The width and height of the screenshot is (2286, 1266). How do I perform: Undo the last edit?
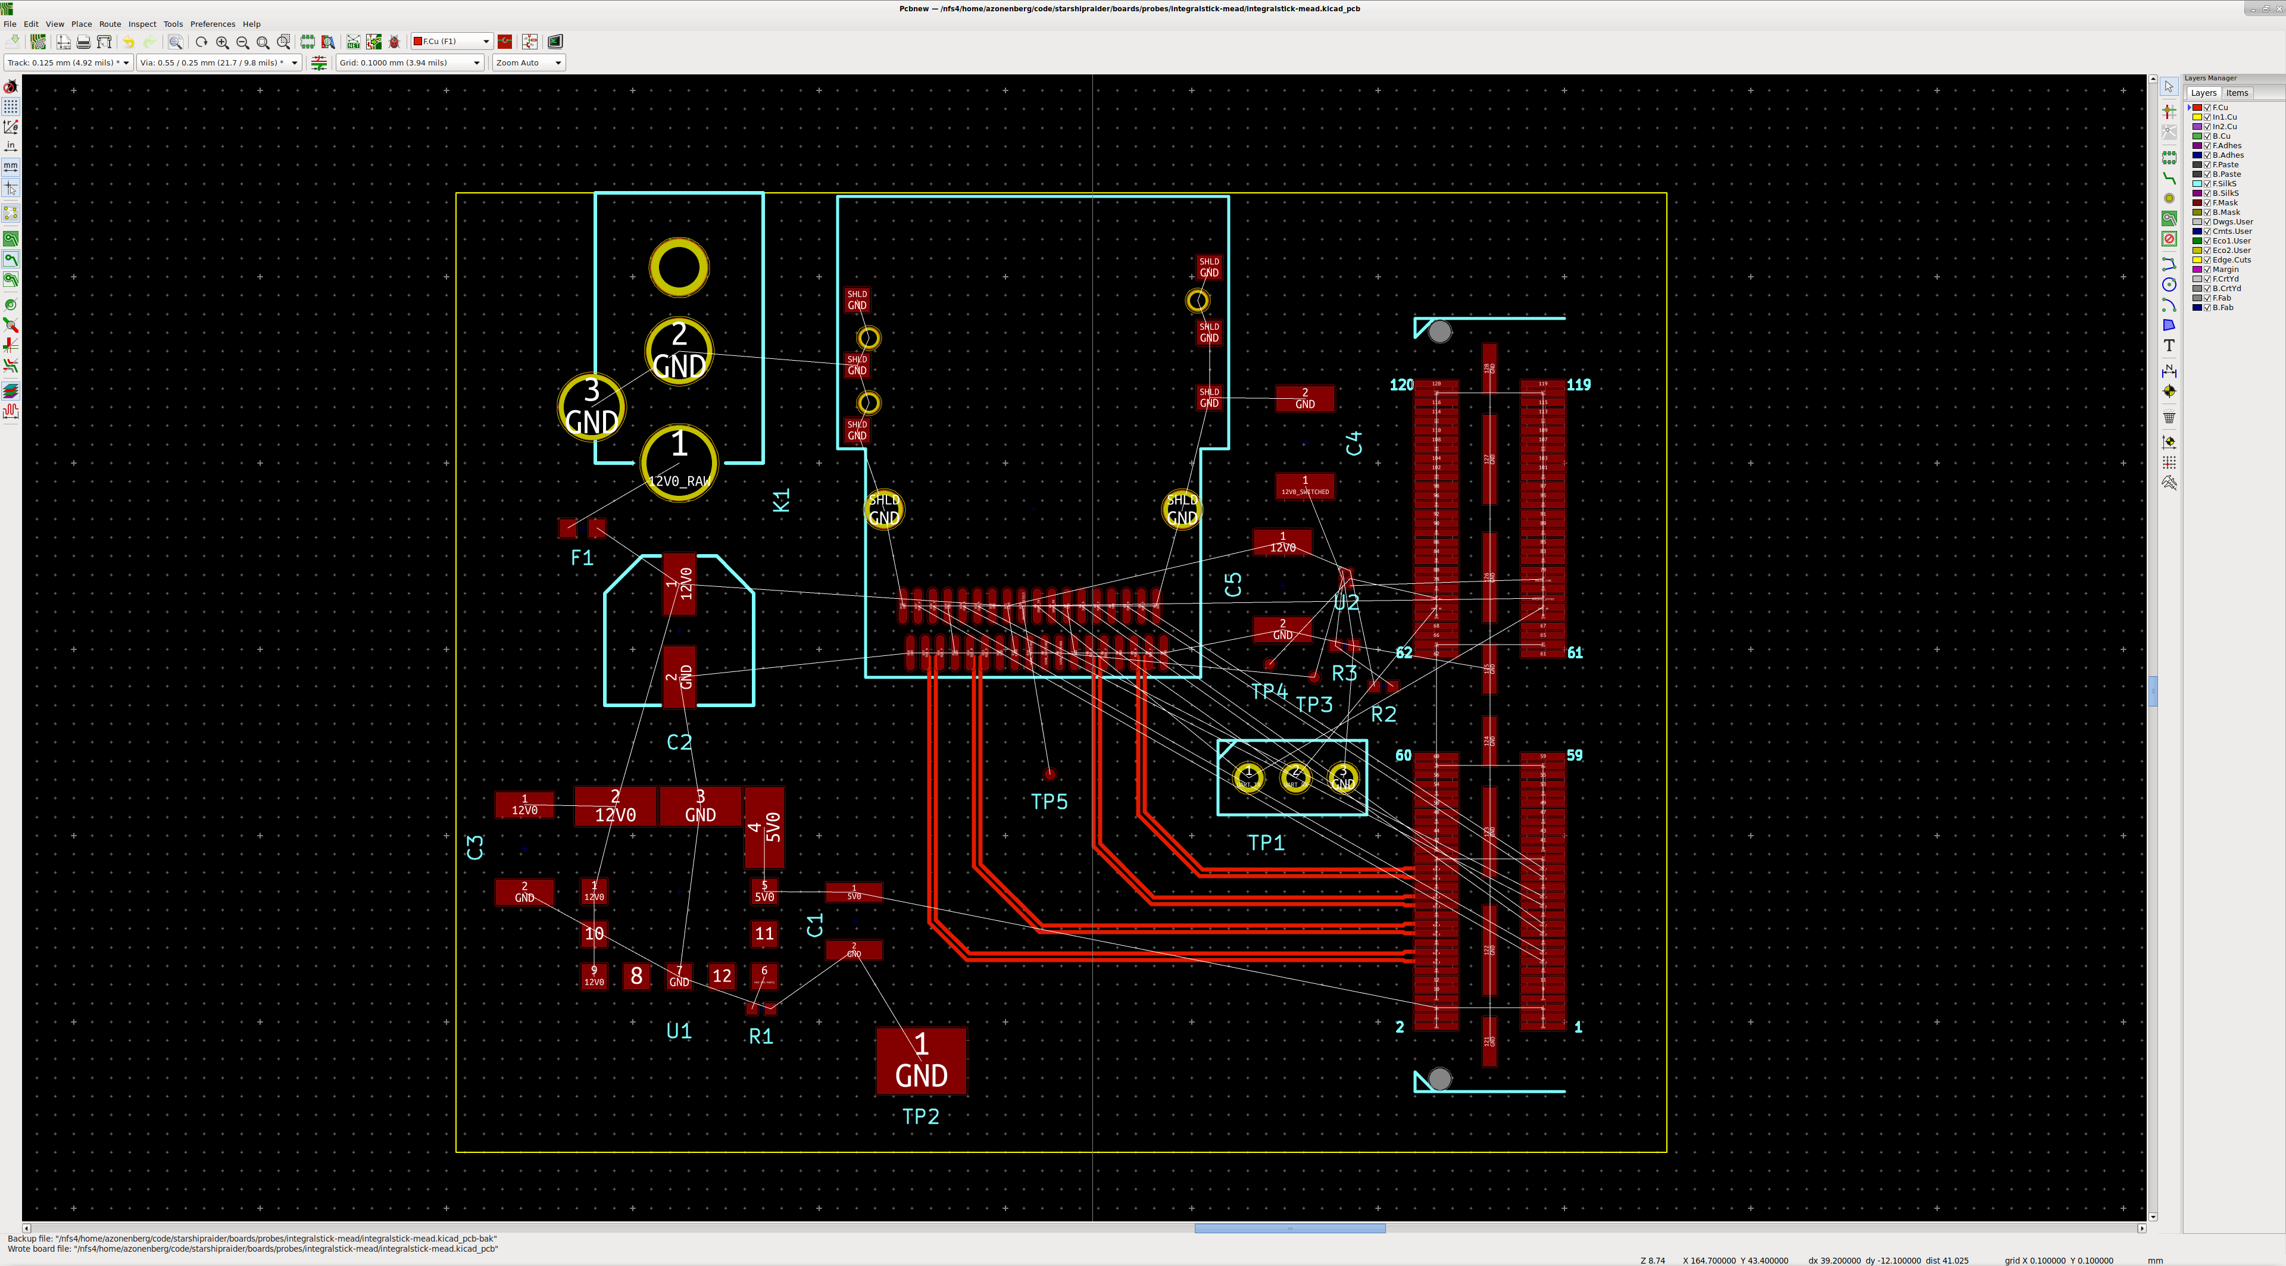(129, 42)
